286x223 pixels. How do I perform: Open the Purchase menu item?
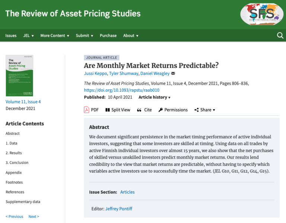tap(108, 36)
